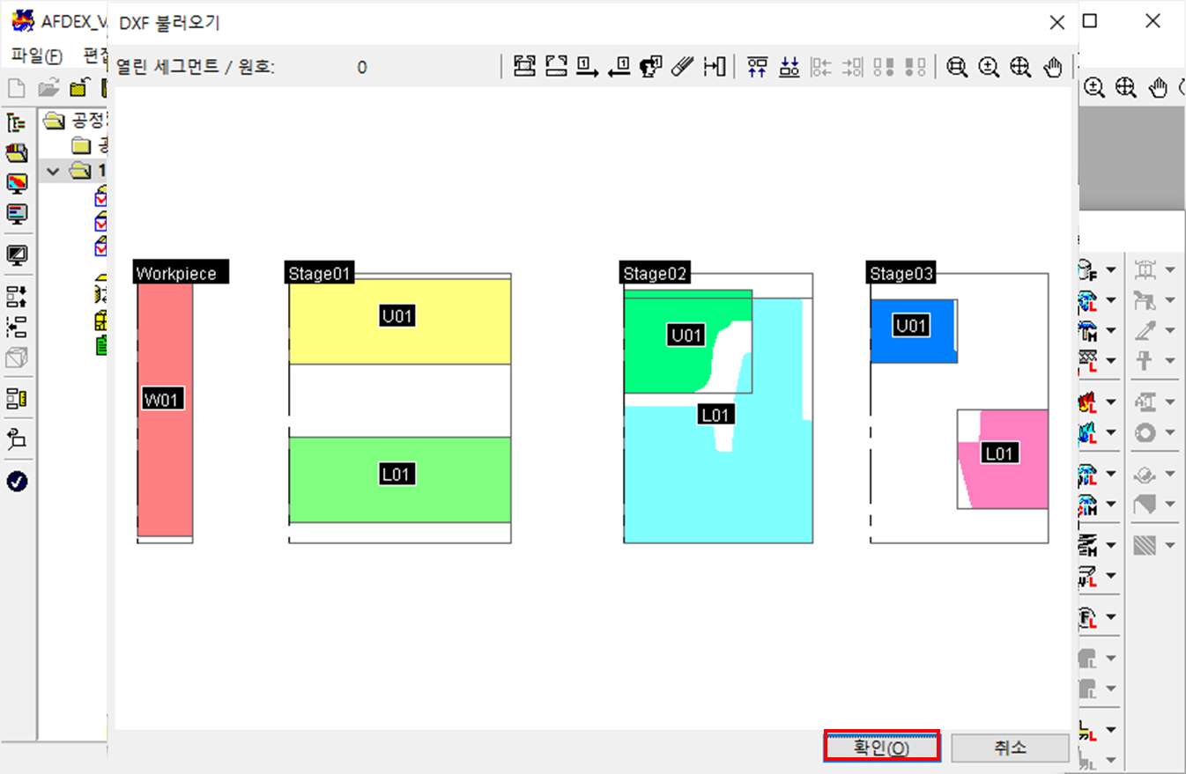Image resolution: width=1186 pixels, height=774 pixels.
Task: Click the eraser icon in DXF toolbar
Action: 683,67
